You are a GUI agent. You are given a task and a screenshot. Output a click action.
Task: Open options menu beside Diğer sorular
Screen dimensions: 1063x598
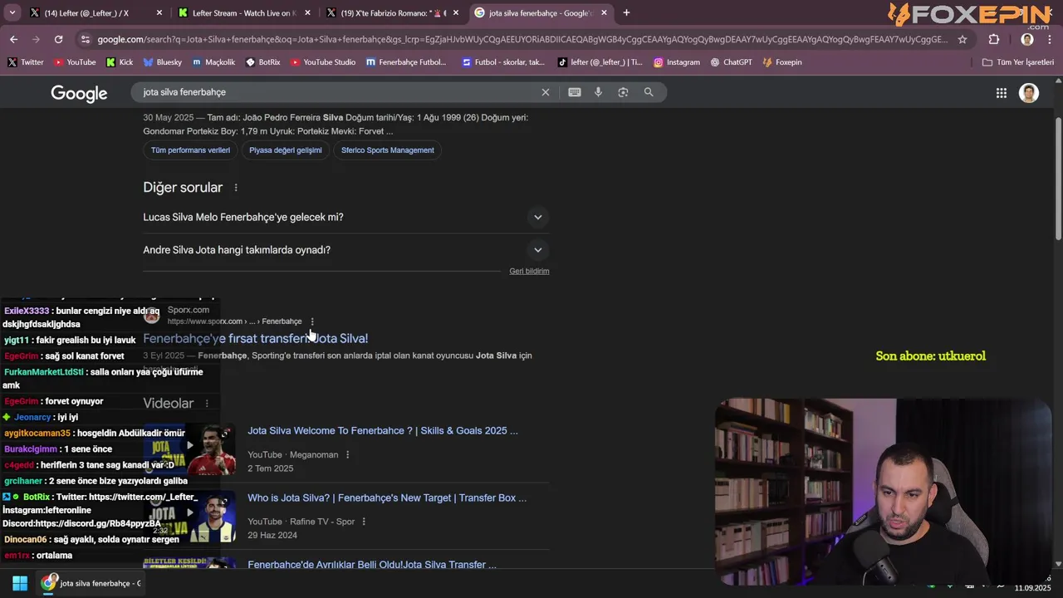click(236, 188)
